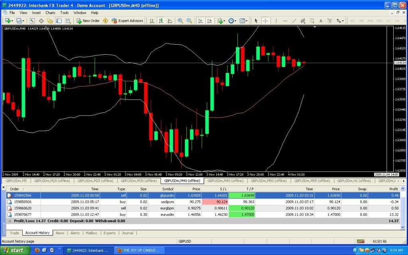This screenshot has width=408, height=255.
Task: Open the Charts menu
Action: coord(50,12)
